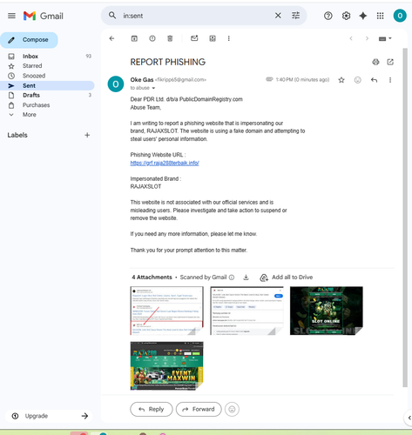This screenshot has width=412, height=435.
Task: Click the search magnifier icon
Action: coord(112,16)
